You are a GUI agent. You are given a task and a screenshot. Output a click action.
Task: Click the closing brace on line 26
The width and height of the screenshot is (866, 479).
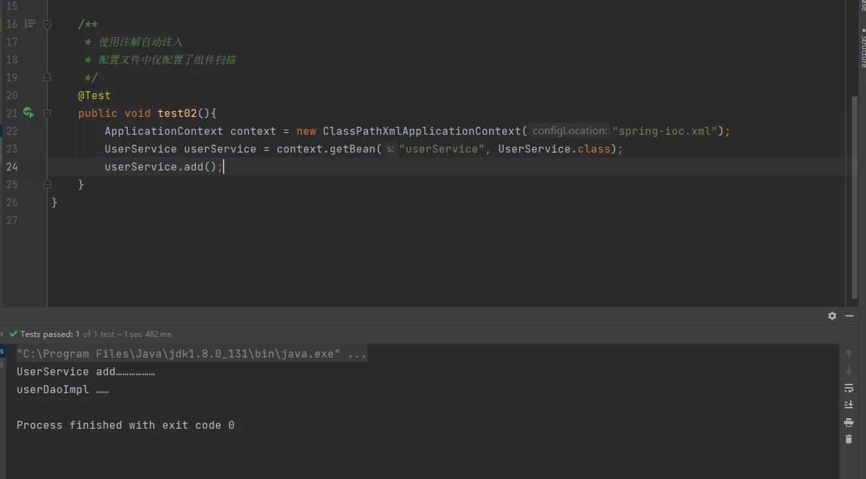pos(55,202)
